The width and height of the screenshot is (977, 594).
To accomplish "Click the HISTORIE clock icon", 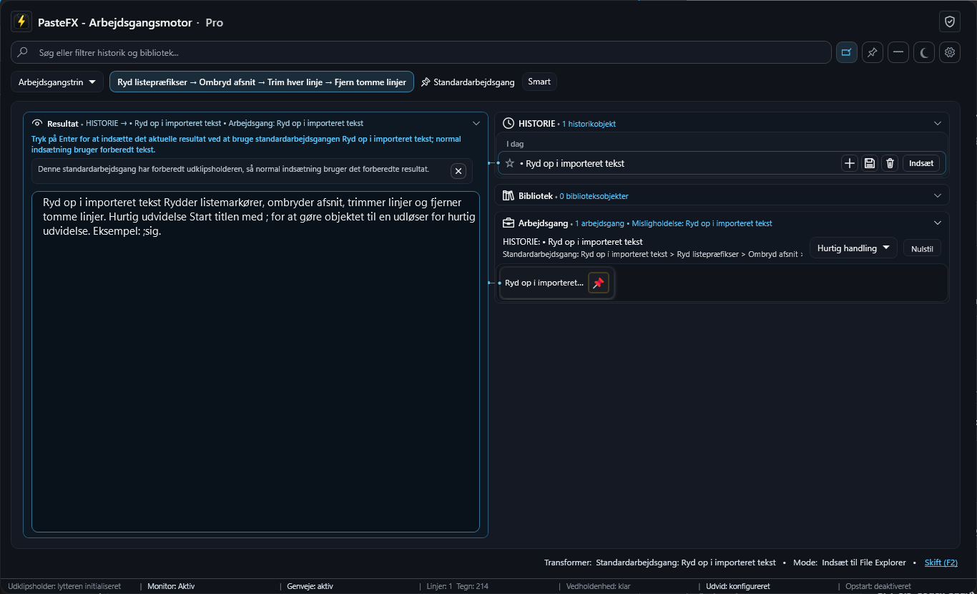I will click(x=509, y=123).
